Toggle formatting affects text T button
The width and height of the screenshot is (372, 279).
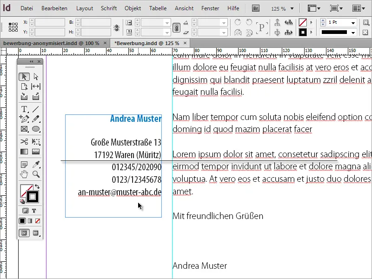[x=34, y=211]
